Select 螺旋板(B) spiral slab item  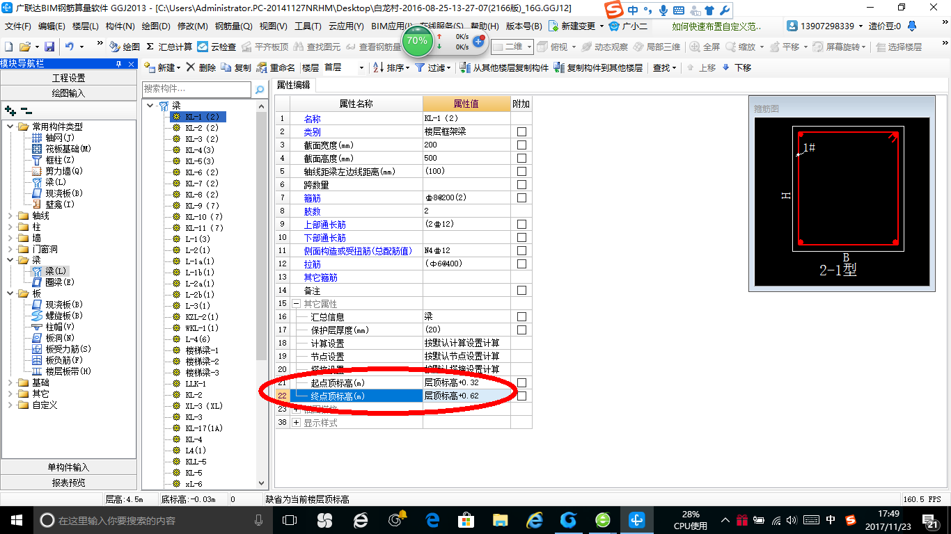tap(58, 316)
